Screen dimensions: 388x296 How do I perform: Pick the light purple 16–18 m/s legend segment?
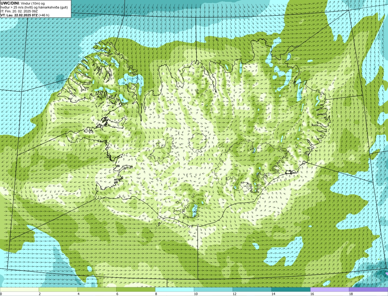[330, 290]
